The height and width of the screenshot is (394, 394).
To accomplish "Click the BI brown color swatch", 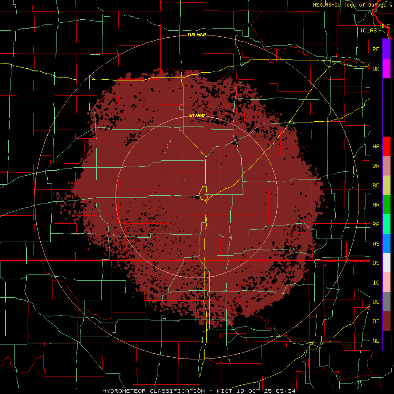I will pyautogui.click(x=387, y=321).
